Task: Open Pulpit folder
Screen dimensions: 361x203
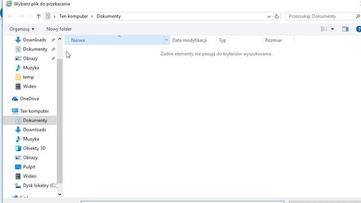Action: pos(29,167)
